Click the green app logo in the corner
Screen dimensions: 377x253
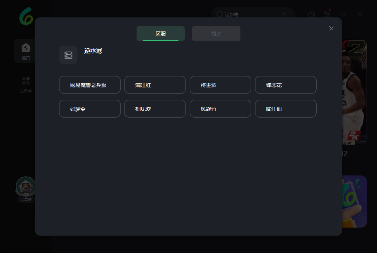tap(26, 17)
